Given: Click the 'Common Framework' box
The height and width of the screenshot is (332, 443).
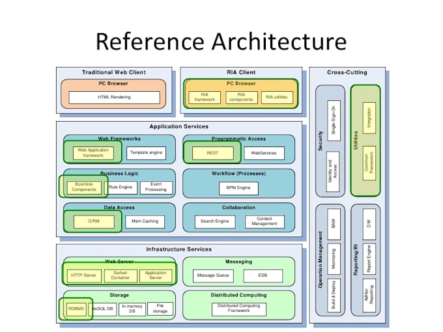Looking at the screenshot, I should tap(369, 163).
